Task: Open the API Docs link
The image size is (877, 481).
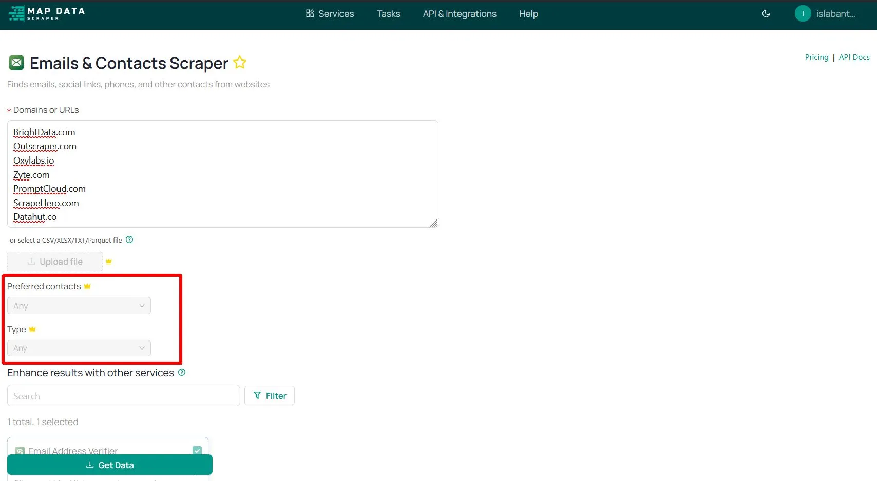Action: (x=854, y=57)
